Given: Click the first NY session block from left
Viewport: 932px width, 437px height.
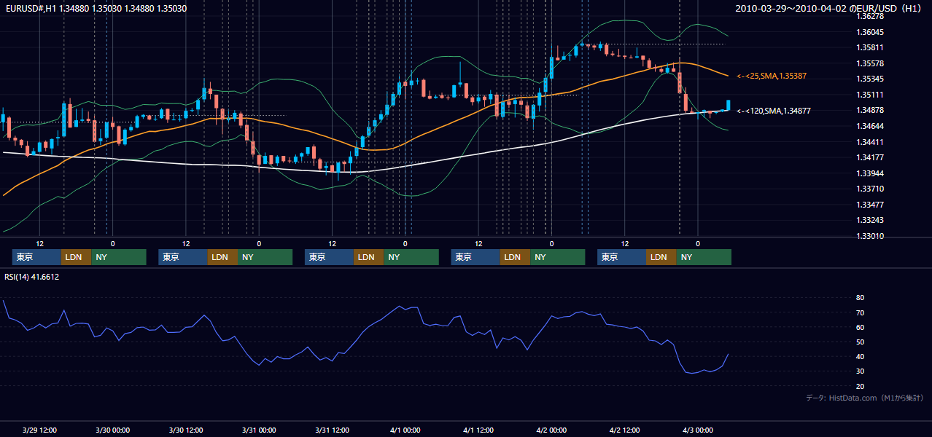Looking at the screenshot, I should point(119,257).
